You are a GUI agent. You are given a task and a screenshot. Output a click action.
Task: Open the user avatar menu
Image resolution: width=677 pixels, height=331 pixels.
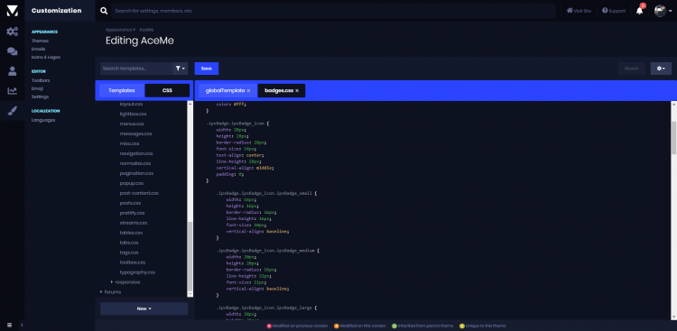pos(663,11)
